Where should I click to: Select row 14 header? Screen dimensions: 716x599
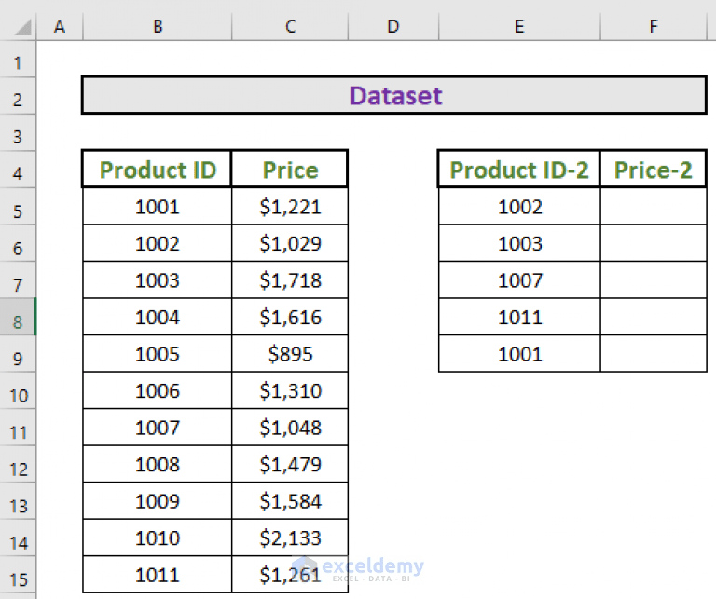click(x=18, y=538)
